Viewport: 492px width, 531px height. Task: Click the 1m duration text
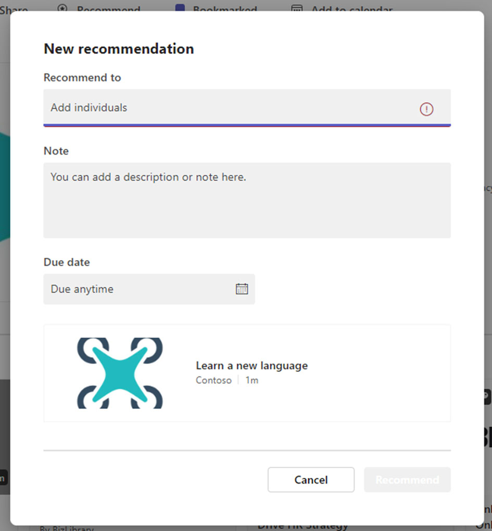(x=252, y=380)
